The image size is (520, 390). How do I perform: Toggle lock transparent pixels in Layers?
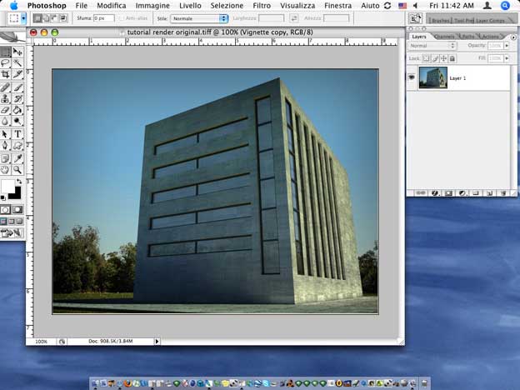(x=425, y=58)
